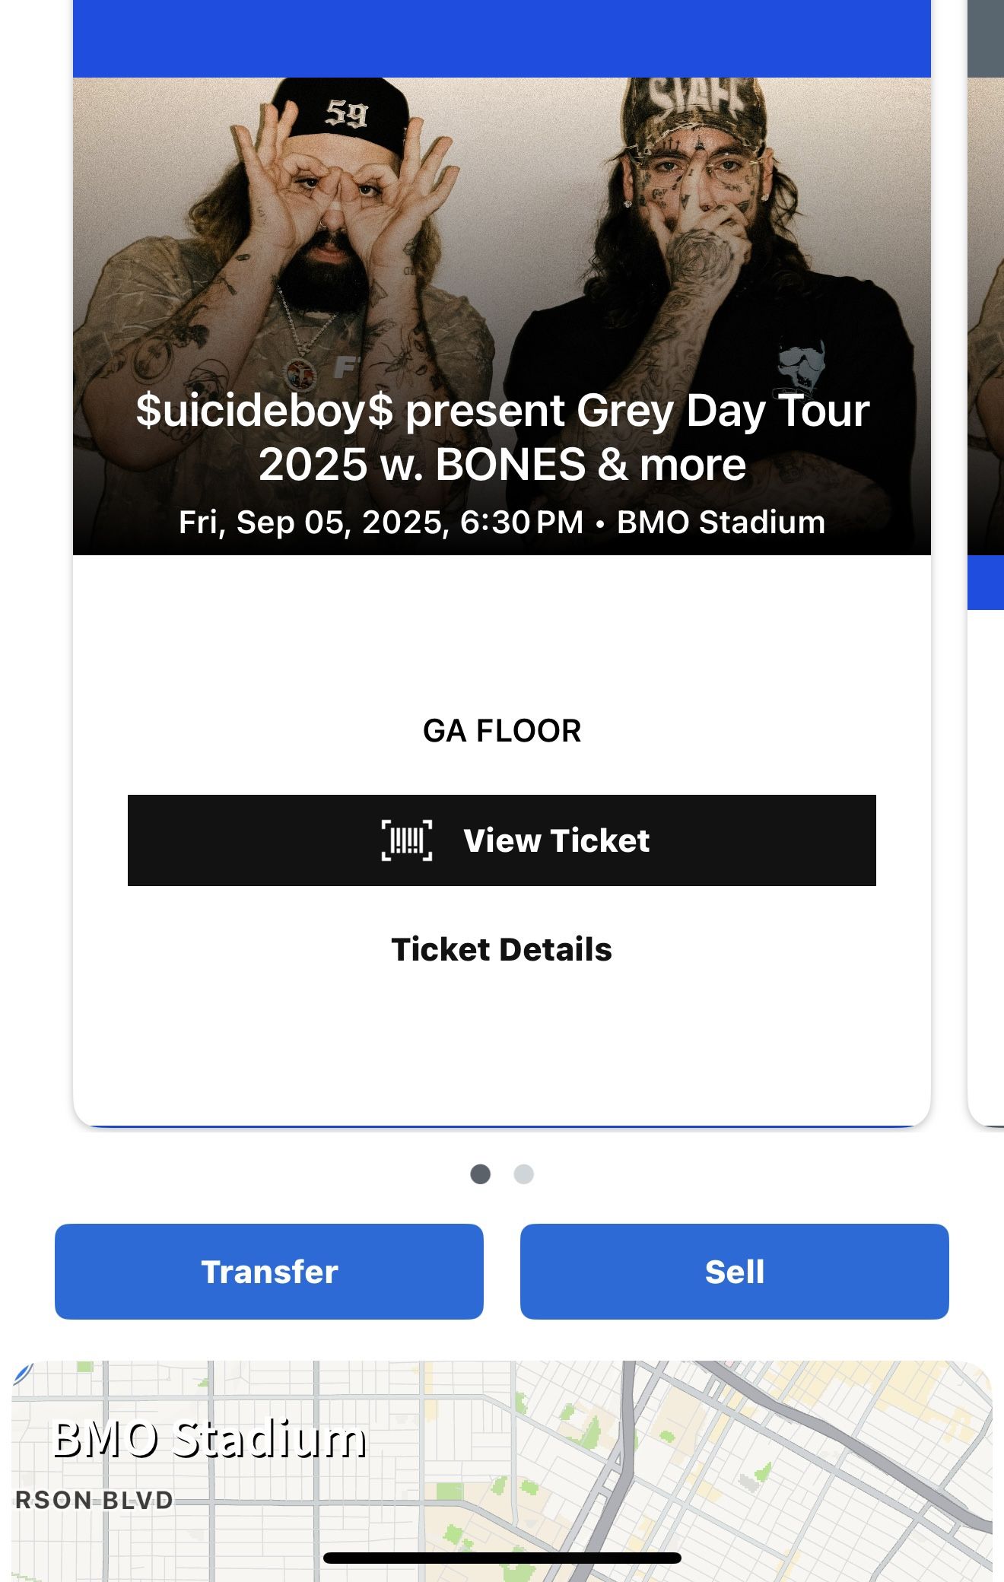Image resolution: width=1004 pixels, height=1582 pixels.
Task: Open Ticket Details link
Action: click(x=501, y=949)
